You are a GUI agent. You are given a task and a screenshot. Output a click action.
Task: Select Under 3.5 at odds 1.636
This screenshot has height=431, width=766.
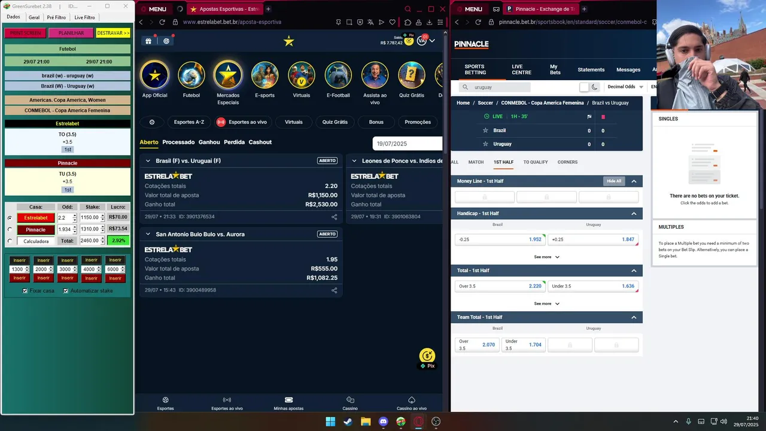[593, 286]
